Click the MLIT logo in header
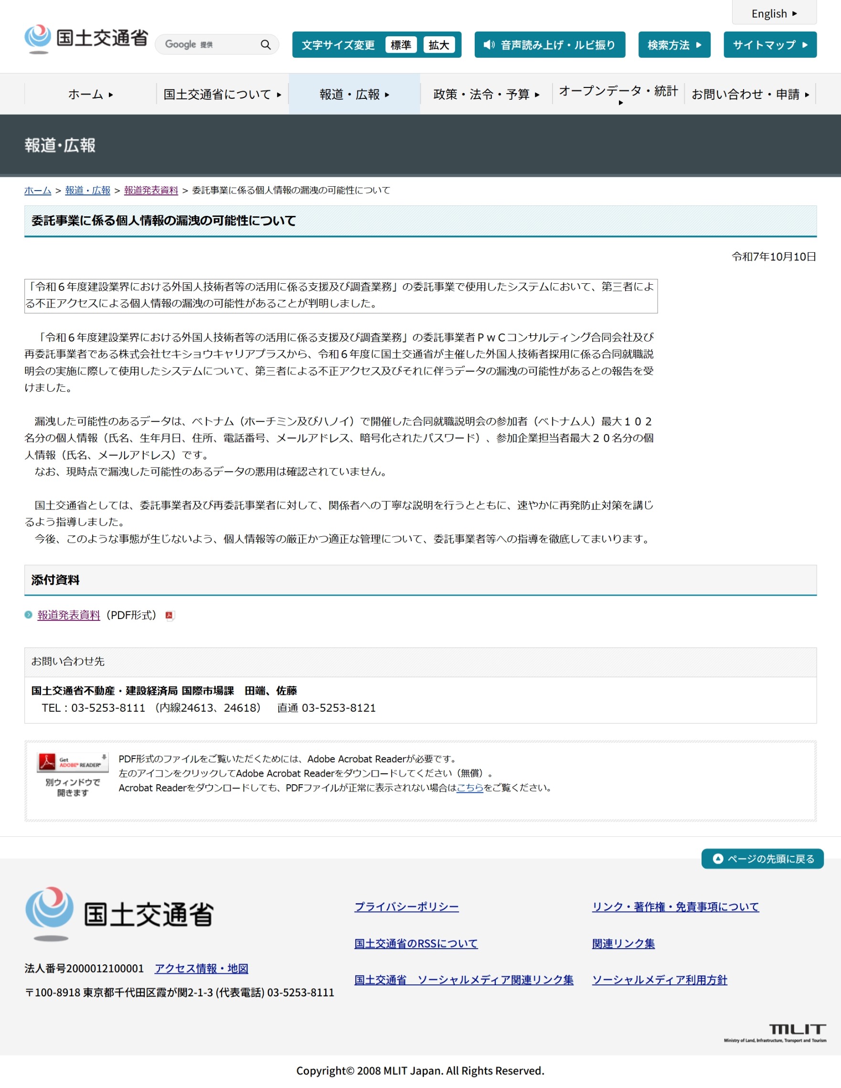This screenshot has width=841, height=1088. (86, 39)
